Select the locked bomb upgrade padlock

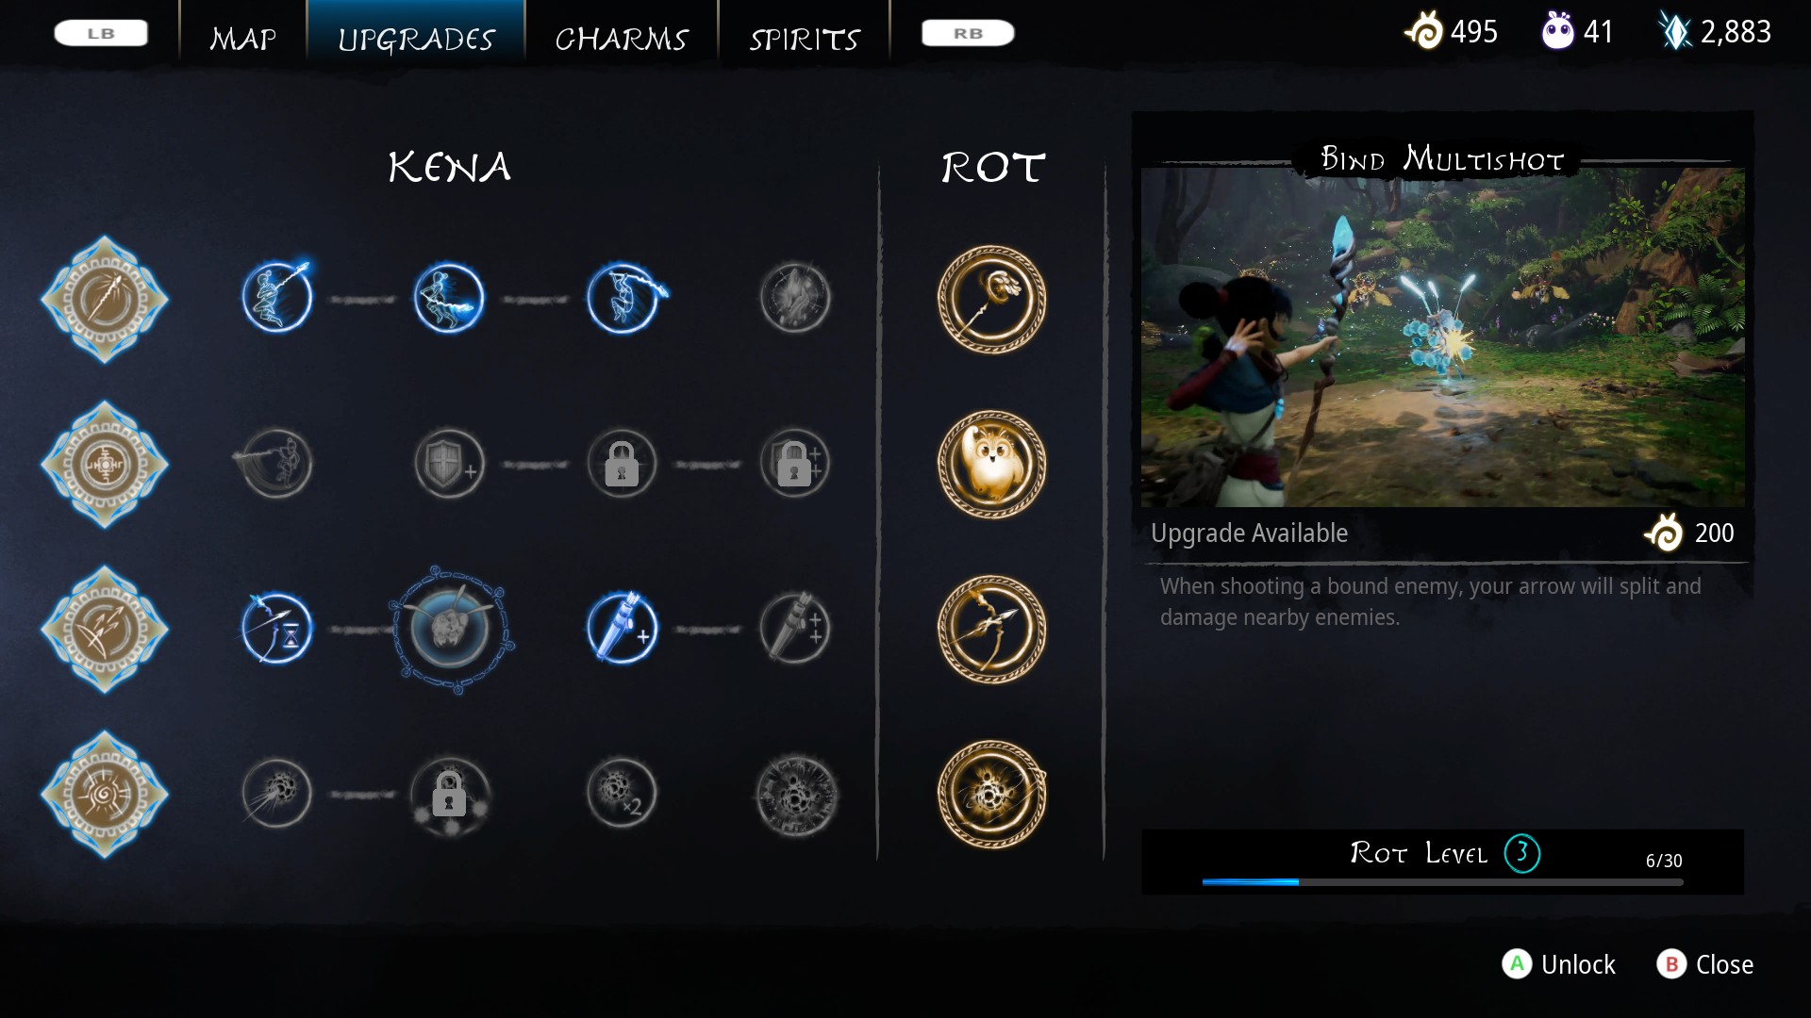click(450, 795)
